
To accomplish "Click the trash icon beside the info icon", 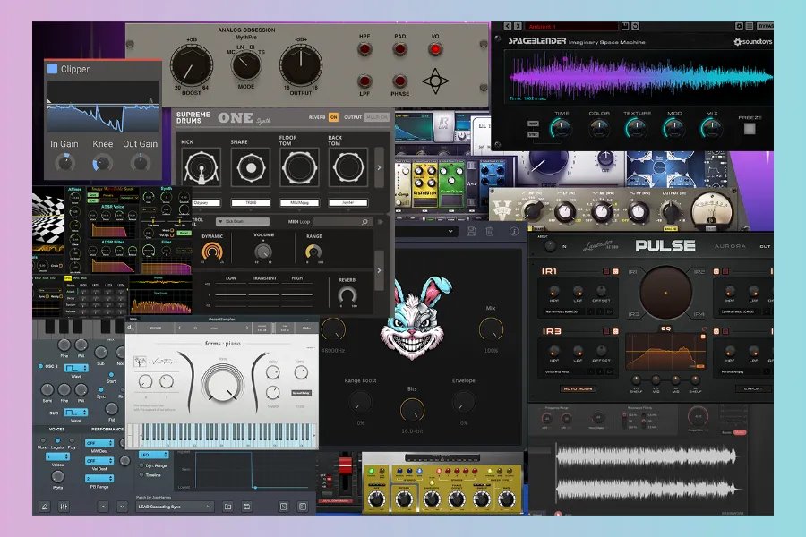I will (489, 231).
